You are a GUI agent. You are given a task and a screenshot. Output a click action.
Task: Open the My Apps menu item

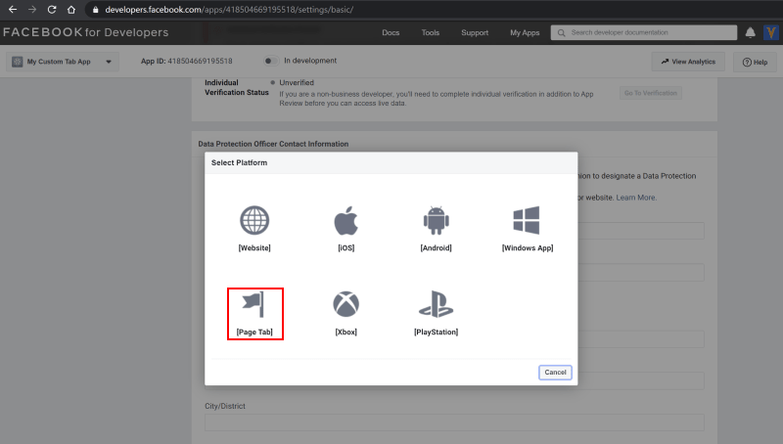(525, 32)
